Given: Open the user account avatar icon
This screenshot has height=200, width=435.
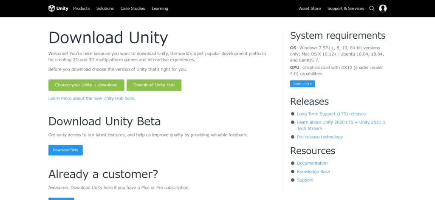Looking at the screenshot, I should [x=383, y=8].
